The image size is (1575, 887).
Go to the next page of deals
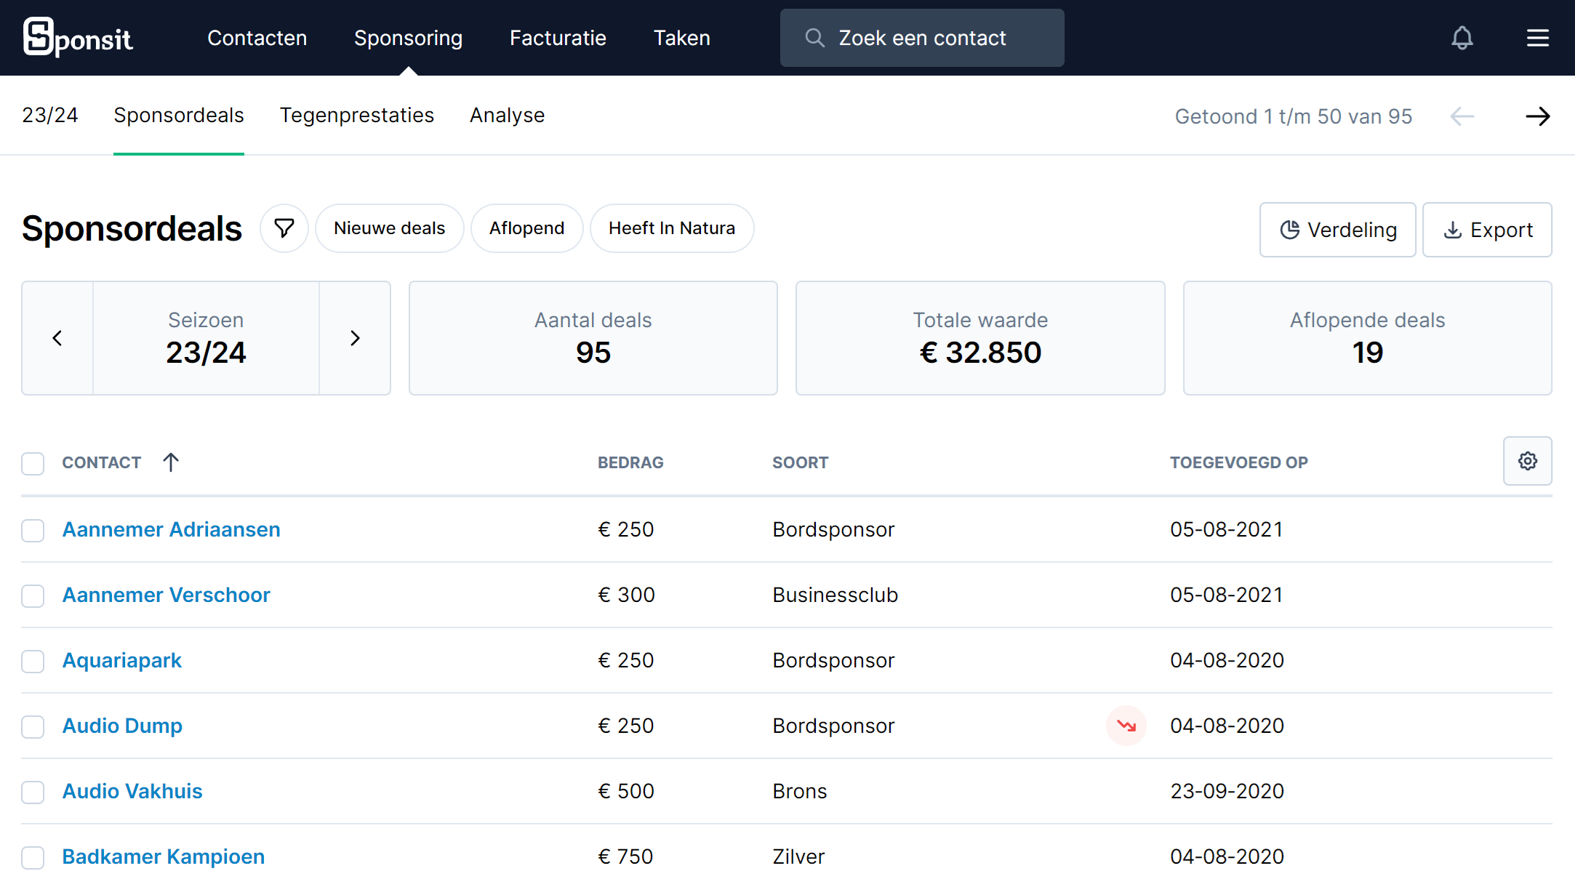click(1537, 116)
